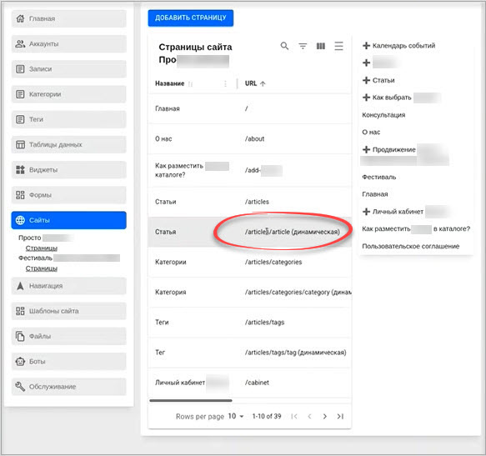This screenshot has width=486, height=456.
Task: Select the Статья row with dynamic URL
Action: pos(250,232)
